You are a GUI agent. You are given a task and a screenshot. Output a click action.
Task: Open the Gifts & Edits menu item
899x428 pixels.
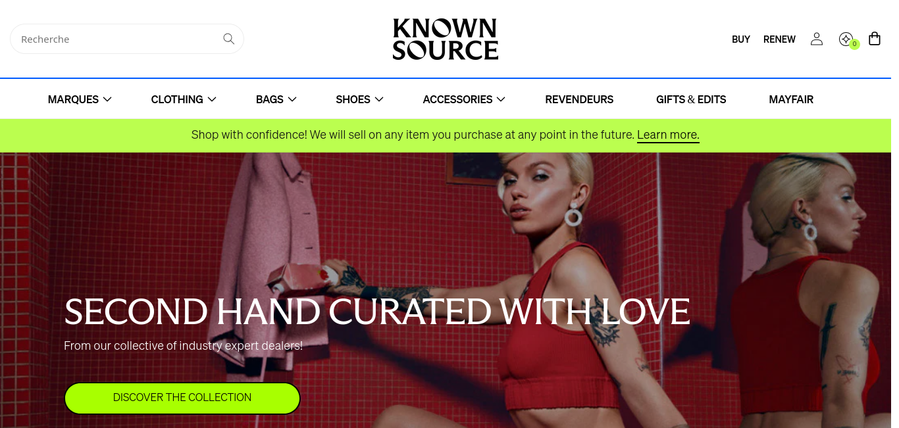point(691,99)
